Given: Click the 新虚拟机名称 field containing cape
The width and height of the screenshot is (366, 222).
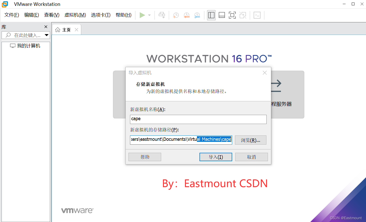Looking at the screenshot, I should 198,119.
